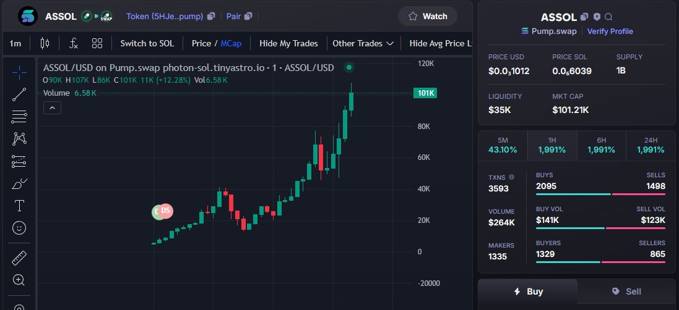Activate the zoom in tool
679x310 pixels.
click(19, 280)
